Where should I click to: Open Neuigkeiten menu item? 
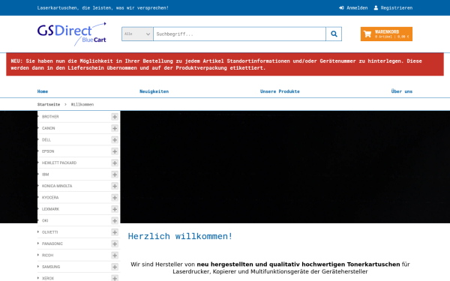pos(154,91)
